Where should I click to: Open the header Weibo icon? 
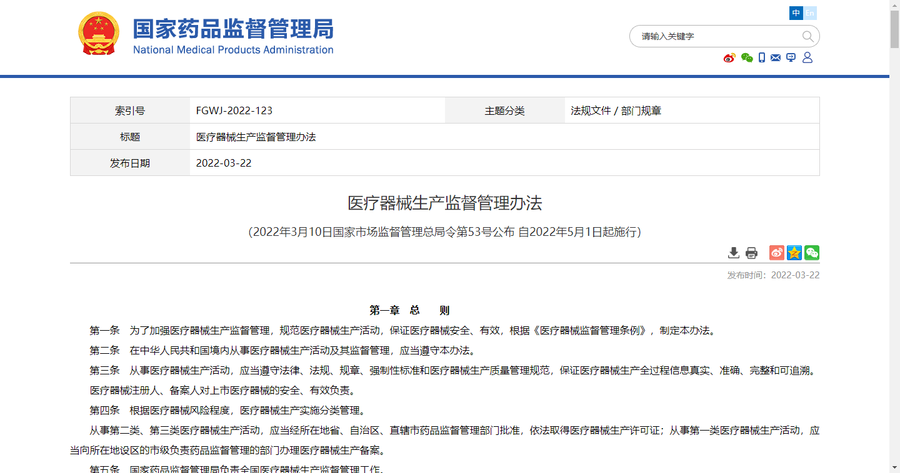tap(729, 58)
